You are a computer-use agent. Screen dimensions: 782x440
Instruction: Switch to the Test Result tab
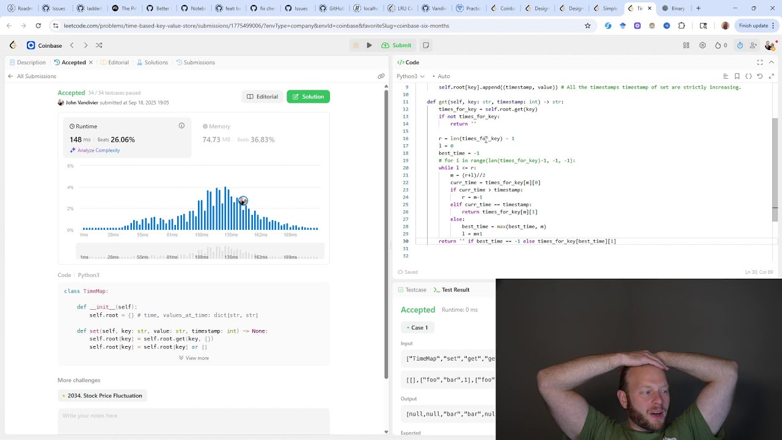[x=451, y=290]
